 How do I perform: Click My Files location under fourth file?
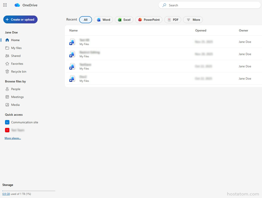(84, 81)
